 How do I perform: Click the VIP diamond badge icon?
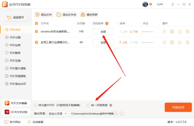click(x=150, y=4)
